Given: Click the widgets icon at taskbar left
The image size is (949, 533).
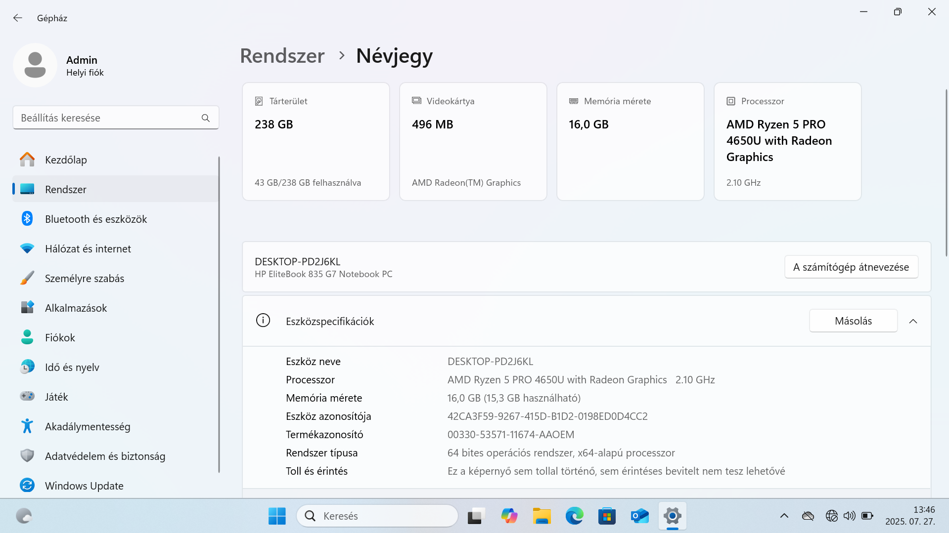Looking at the screenshot, I should (x=24, y=516).
